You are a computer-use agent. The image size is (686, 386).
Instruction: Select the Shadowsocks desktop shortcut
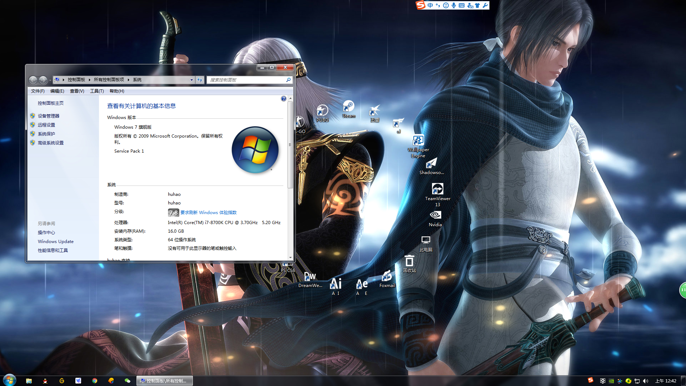point(432,166)
